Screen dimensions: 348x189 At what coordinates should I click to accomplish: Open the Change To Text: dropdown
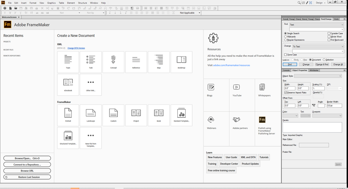click(x=318, y=46)
